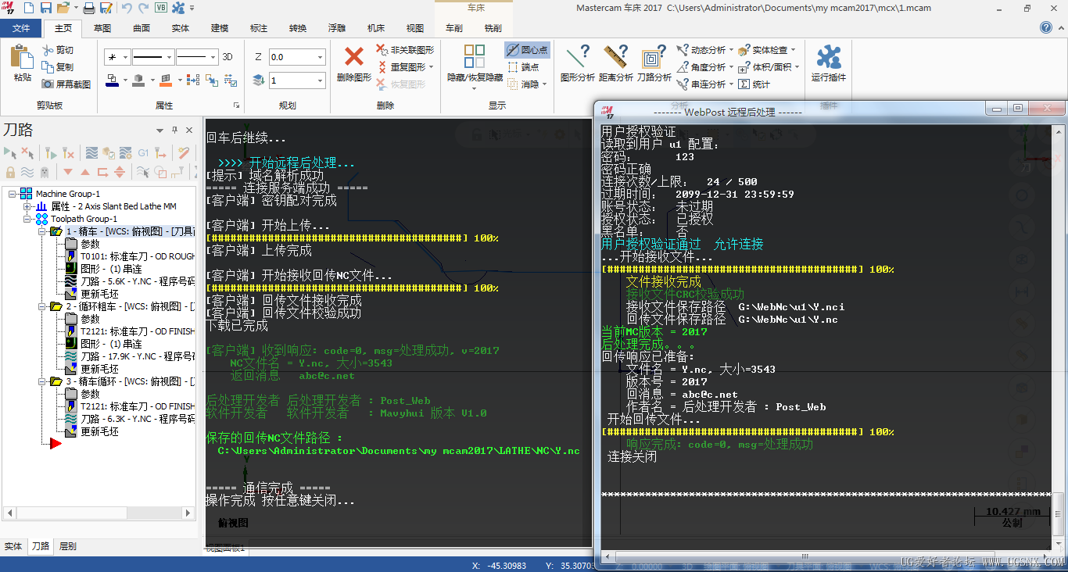Switch to the 车削 (Turning) ribbon tab
Image resolution: width=1068 pixels, height=572 pixels.
tap(454, 28)
